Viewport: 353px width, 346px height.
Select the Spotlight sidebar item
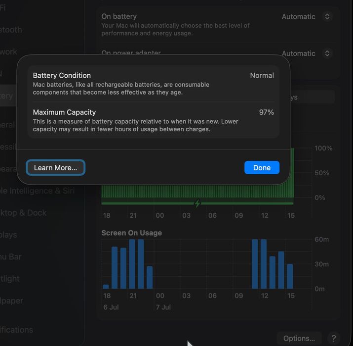tap(10, 279)
